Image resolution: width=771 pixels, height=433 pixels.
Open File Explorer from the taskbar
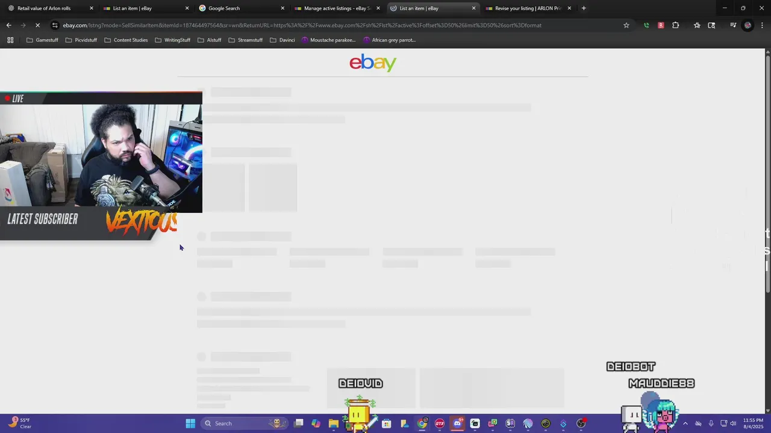click(334, 423)
